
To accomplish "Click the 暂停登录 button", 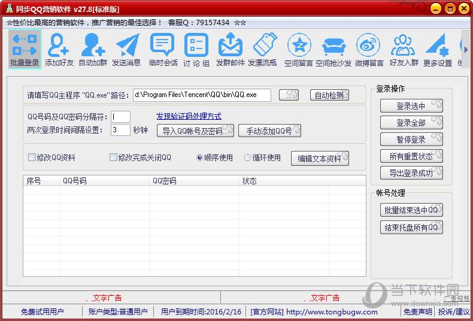I will pos(411,140).
